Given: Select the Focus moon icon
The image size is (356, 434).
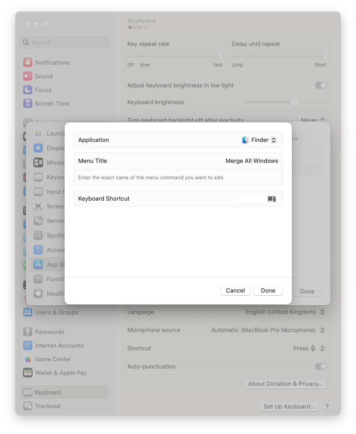Looking at the screenshot, I should [x=28, y=90].
